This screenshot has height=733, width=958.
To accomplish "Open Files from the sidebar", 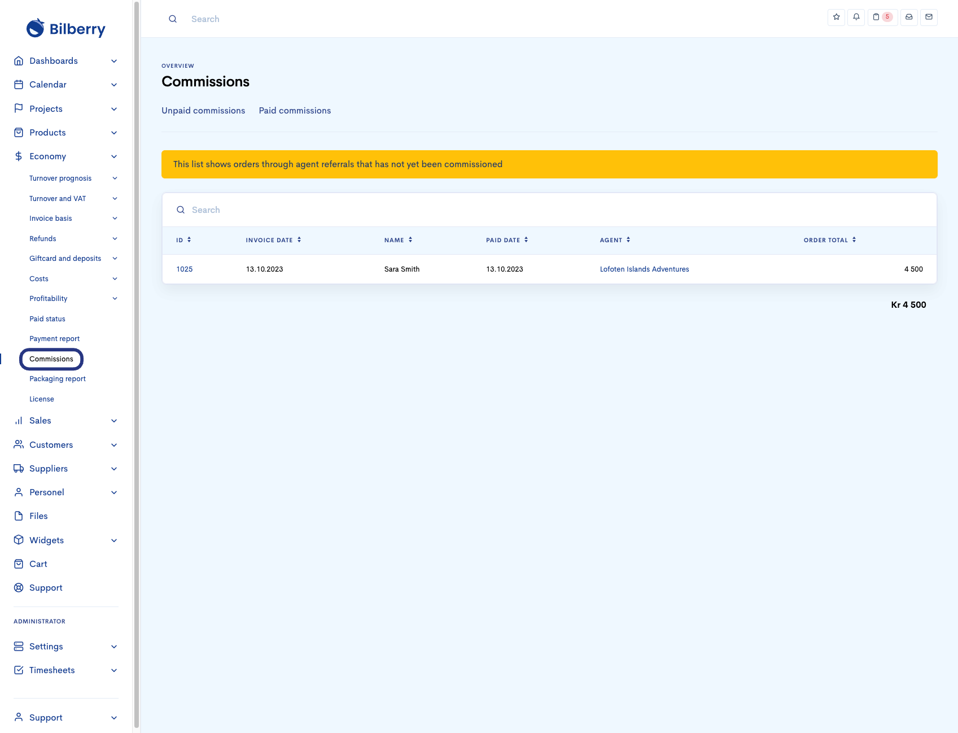I will click(38, 516).
